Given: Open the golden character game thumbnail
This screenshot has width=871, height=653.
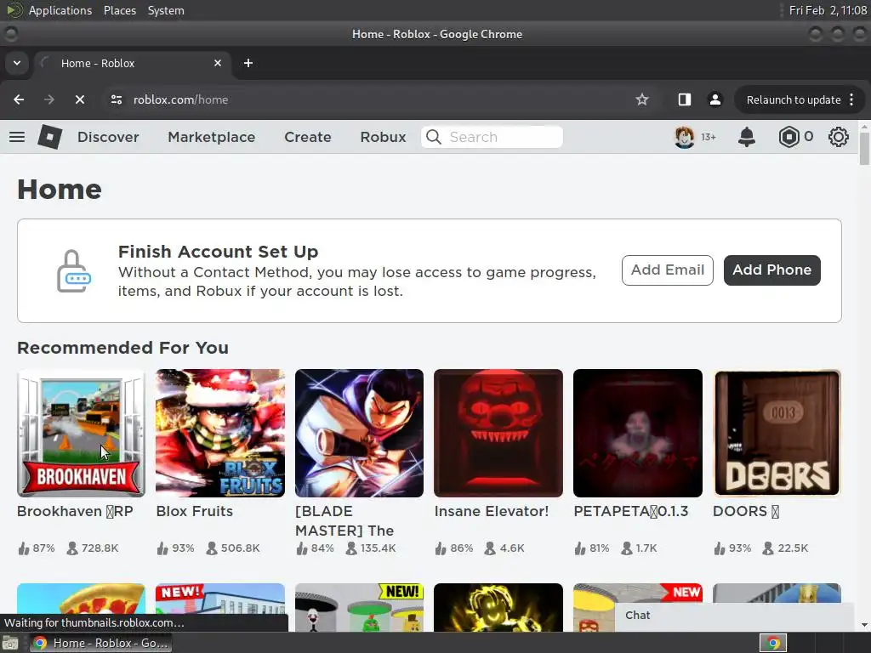Looking at the screenshot, I should (x=498, y=607).
